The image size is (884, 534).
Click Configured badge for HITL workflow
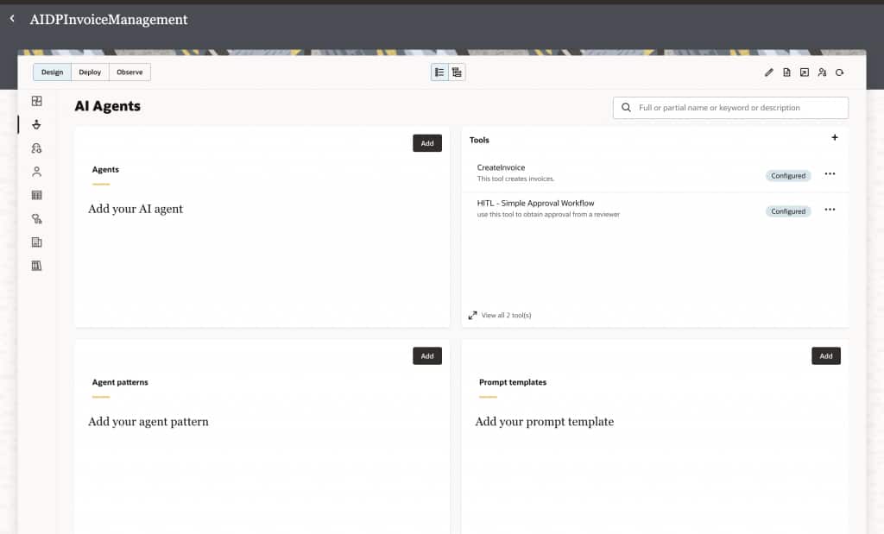tap(788, 211)
